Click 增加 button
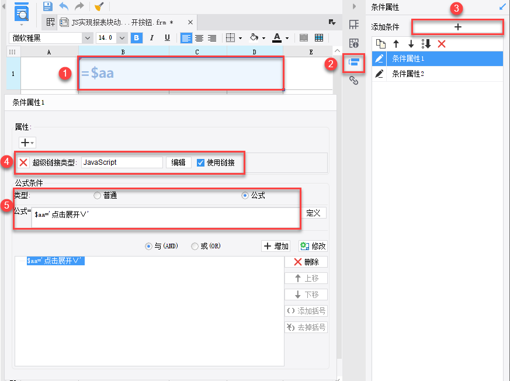The image size is (510, 381). pos(276,246)
